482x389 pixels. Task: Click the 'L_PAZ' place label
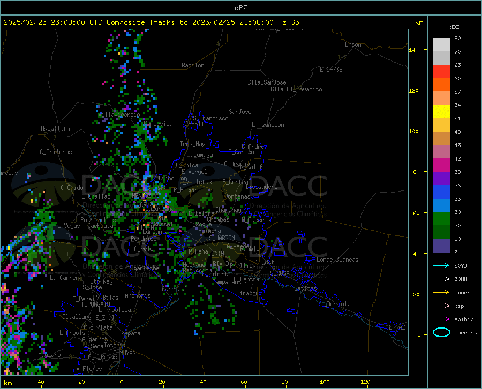(x=397, y=327)
